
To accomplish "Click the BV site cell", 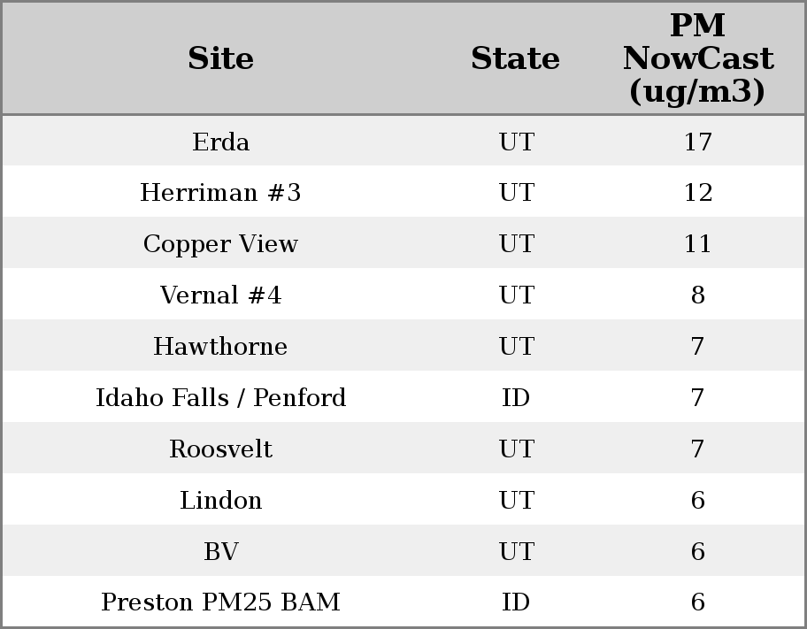I will click(x=220, y=552).
